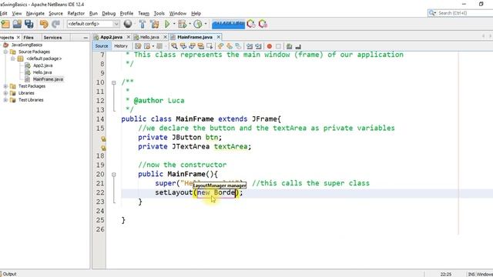Viewport: 493px width, 277px height.
Task: Switch to the Hello.java editor tab
Action: pos(149,37)
